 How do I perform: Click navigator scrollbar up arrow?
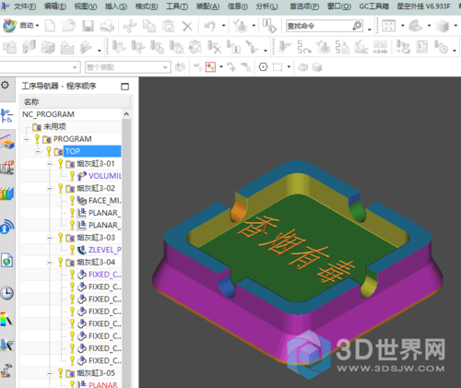coord(126,114)
